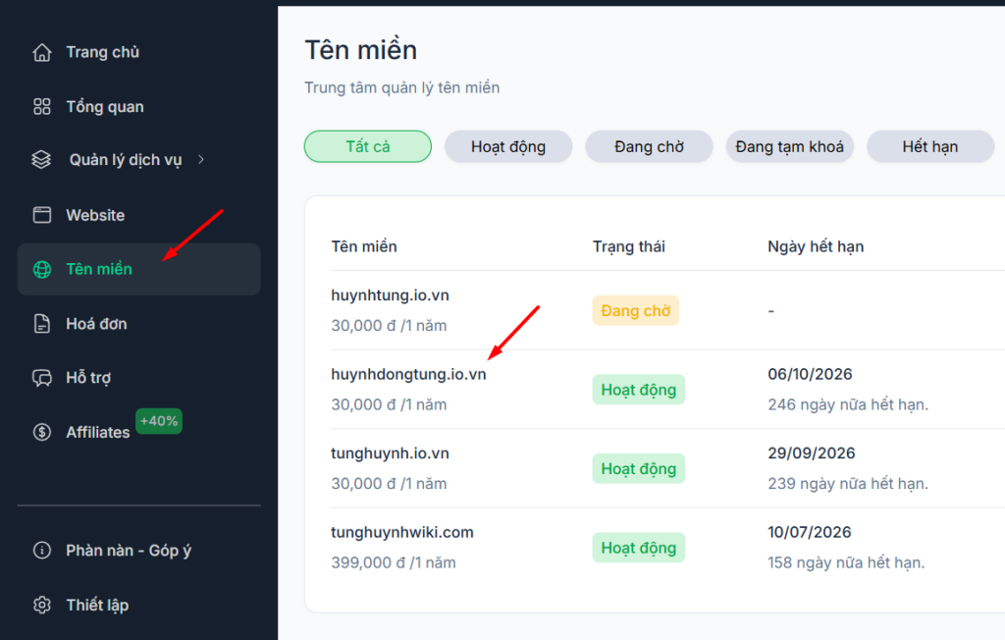This screenshot has width=1005, height=640.
Task: Click the Hỗ trợ chat icon
Action: coord(39,377)
